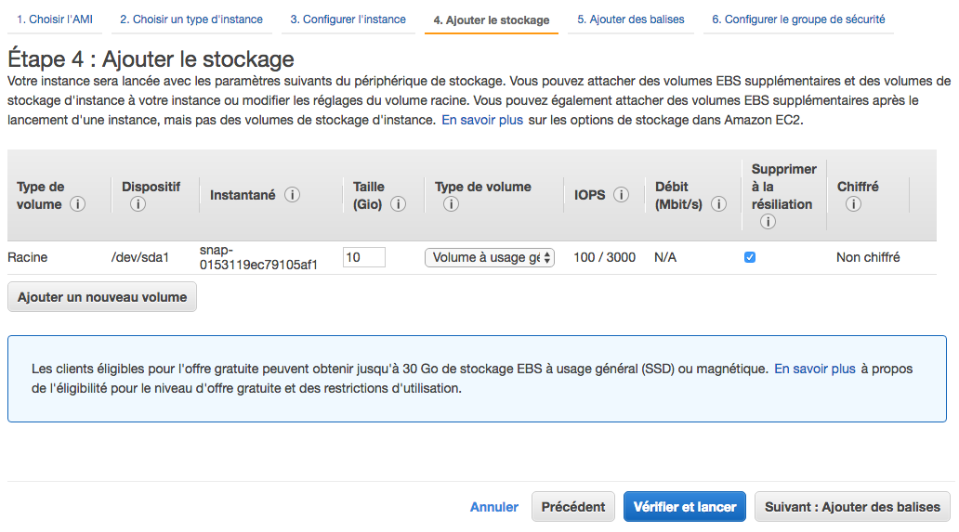The width and height of the screenshot is (959, 532).
Task: Click the info icon next to Débit (Mbit/s)
Action: pyautogui.click(x=718, y=204)
